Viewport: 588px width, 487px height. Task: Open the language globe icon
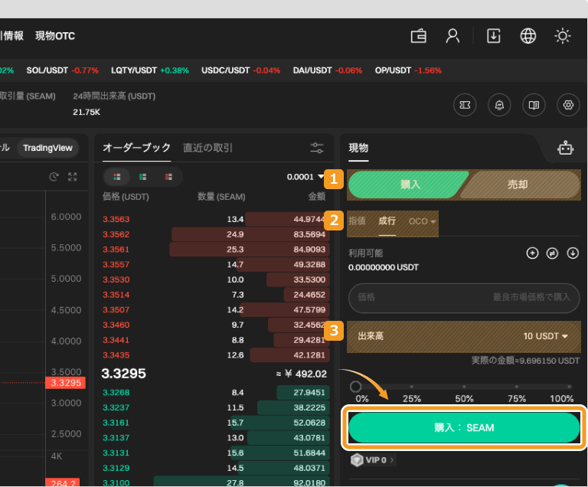528,36
